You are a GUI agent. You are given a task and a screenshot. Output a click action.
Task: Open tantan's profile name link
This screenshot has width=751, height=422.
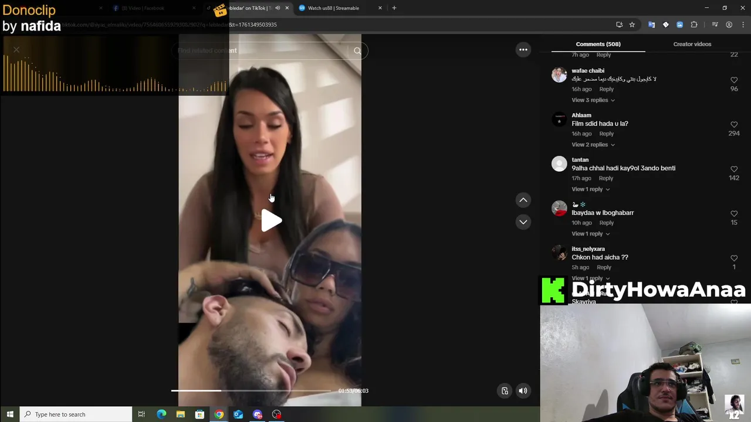click(580, 160)
